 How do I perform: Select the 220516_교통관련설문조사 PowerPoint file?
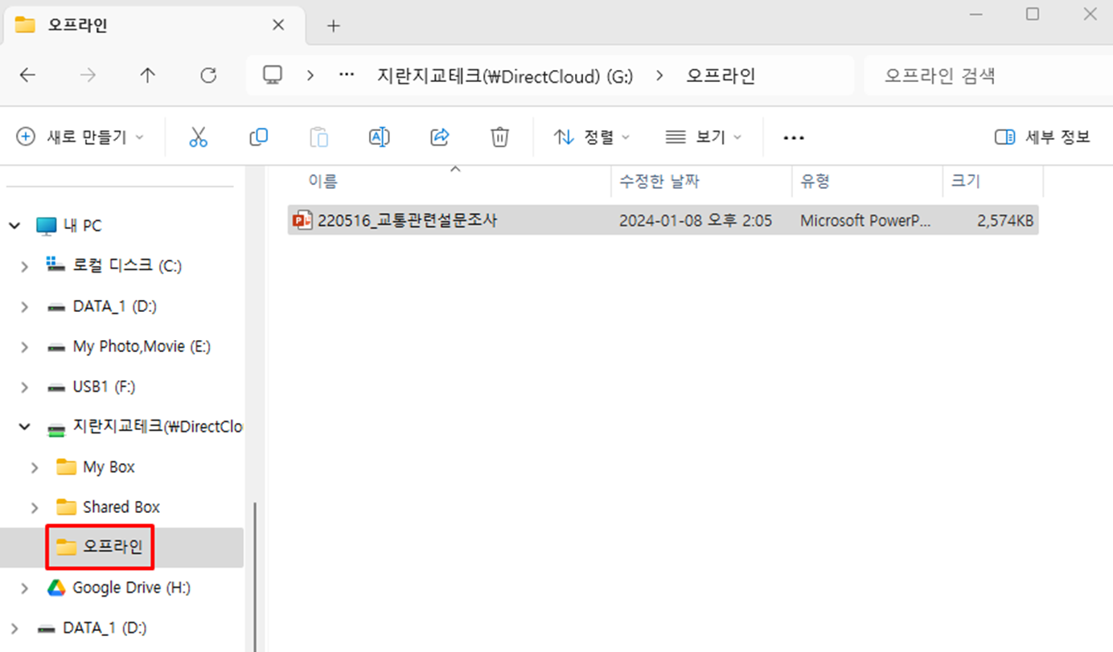coord(407,220)
